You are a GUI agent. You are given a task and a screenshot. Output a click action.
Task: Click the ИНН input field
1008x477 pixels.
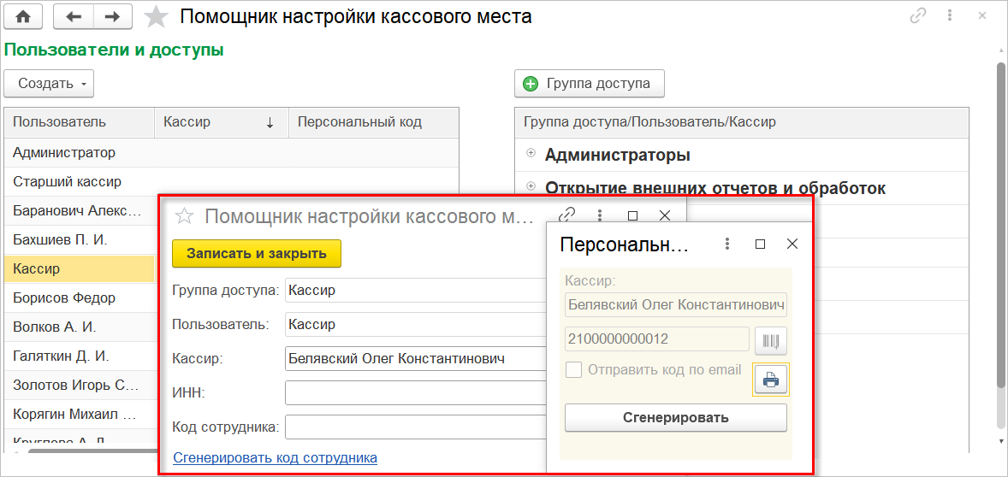click(x=415, y=393)
